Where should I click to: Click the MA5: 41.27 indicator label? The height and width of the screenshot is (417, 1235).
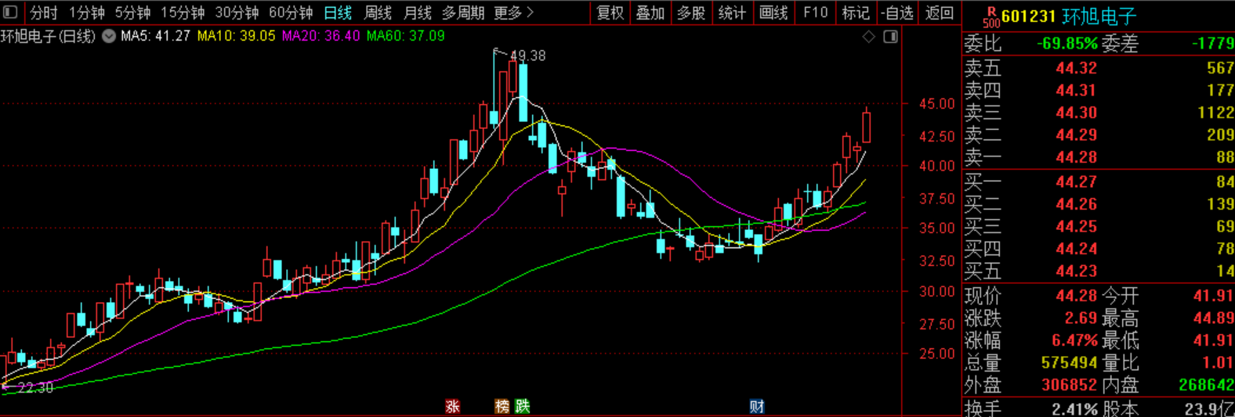coord(155,36)
